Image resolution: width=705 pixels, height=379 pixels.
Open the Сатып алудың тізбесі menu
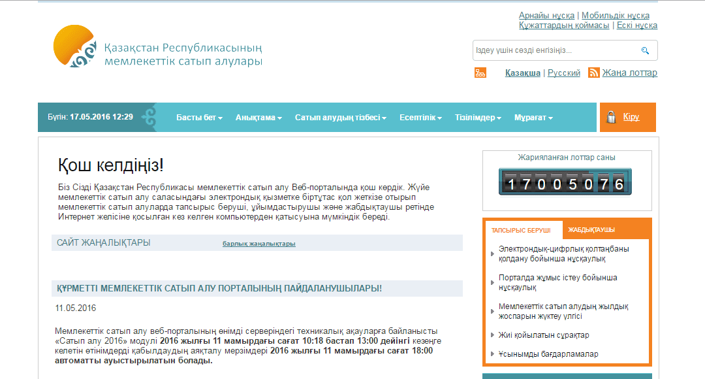click(340, 118)
